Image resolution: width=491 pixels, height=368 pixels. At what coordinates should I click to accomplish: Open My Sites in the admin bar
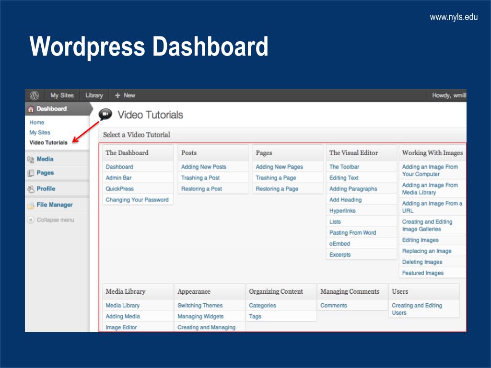62,95
